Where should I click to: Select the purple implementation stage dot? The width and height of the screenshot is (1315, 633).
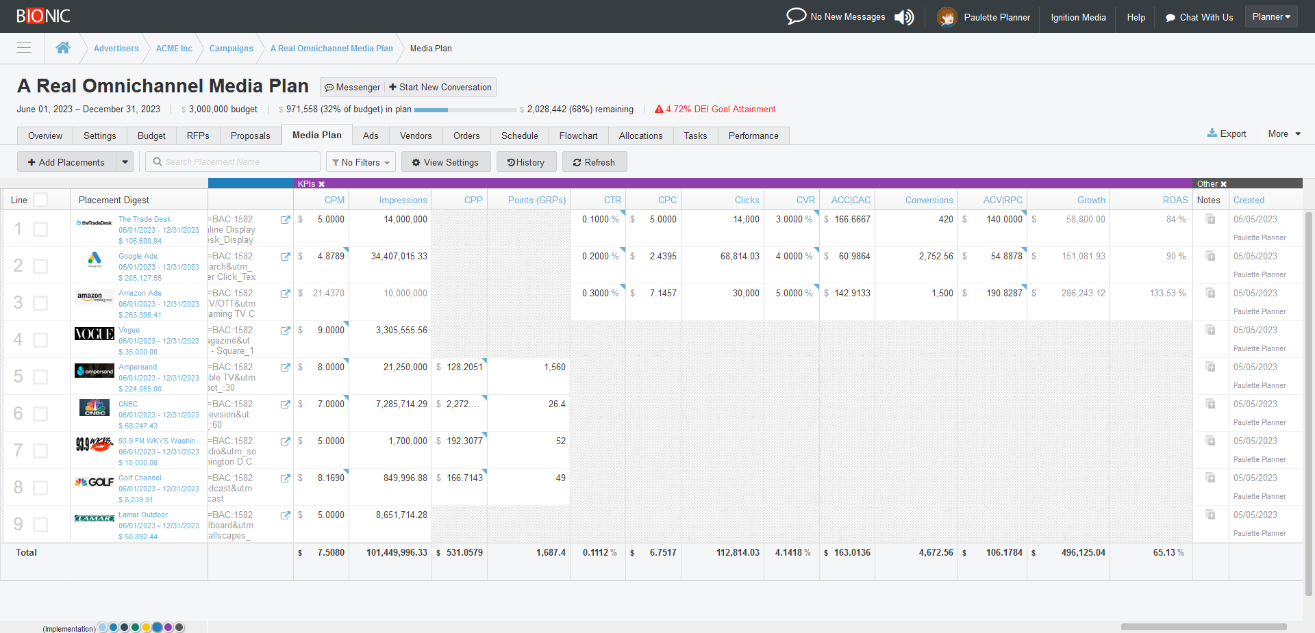pyautogui.click(x=168, y=627)
